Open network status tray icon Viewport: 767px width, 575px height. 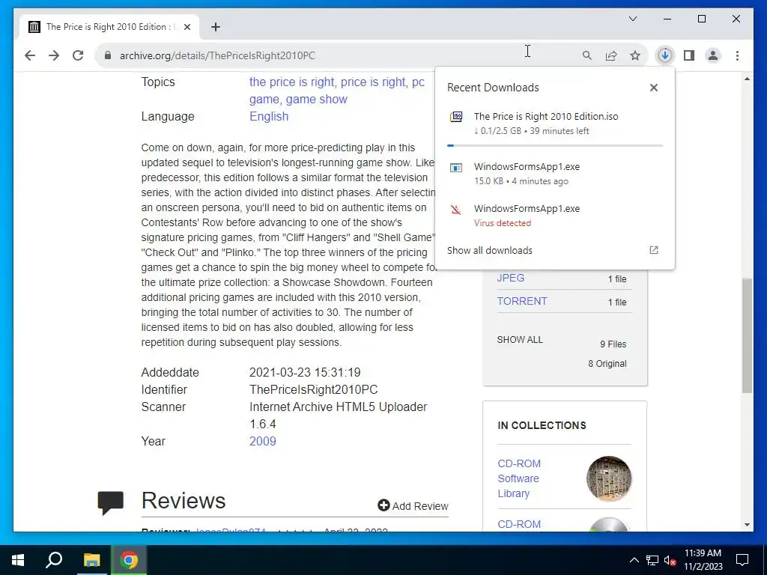pos(652,560)
